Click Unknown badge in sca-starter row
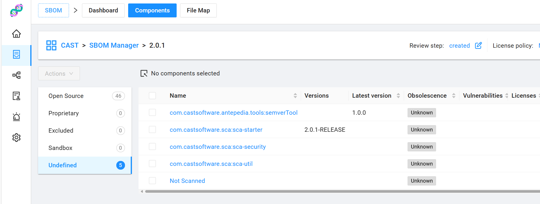 click(422, 130)
